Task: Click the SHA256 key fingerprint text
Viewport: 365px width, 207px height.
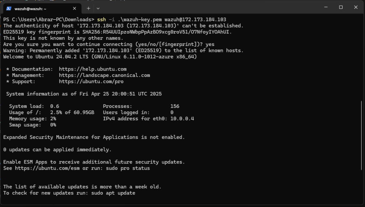Action: tap(156, 32)
